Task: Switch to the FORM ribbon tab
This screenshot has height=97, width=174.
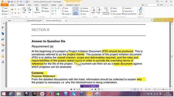Action: [36, 5]
